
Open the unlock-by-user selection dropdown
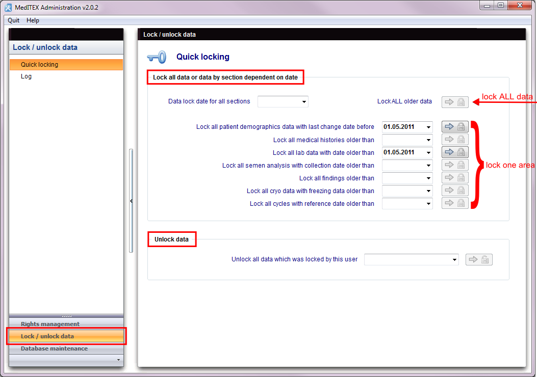[454, 260]
